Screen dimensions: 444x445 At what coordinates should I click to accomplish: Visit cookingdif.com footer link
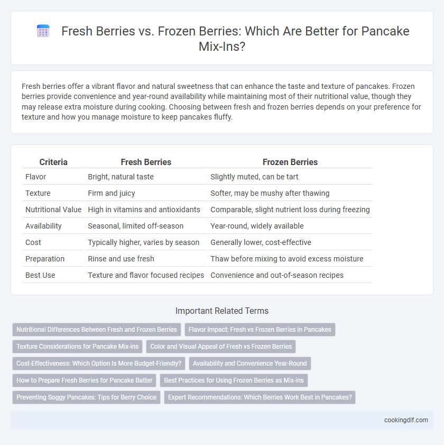pyautogui.click(x=406, y=420)
